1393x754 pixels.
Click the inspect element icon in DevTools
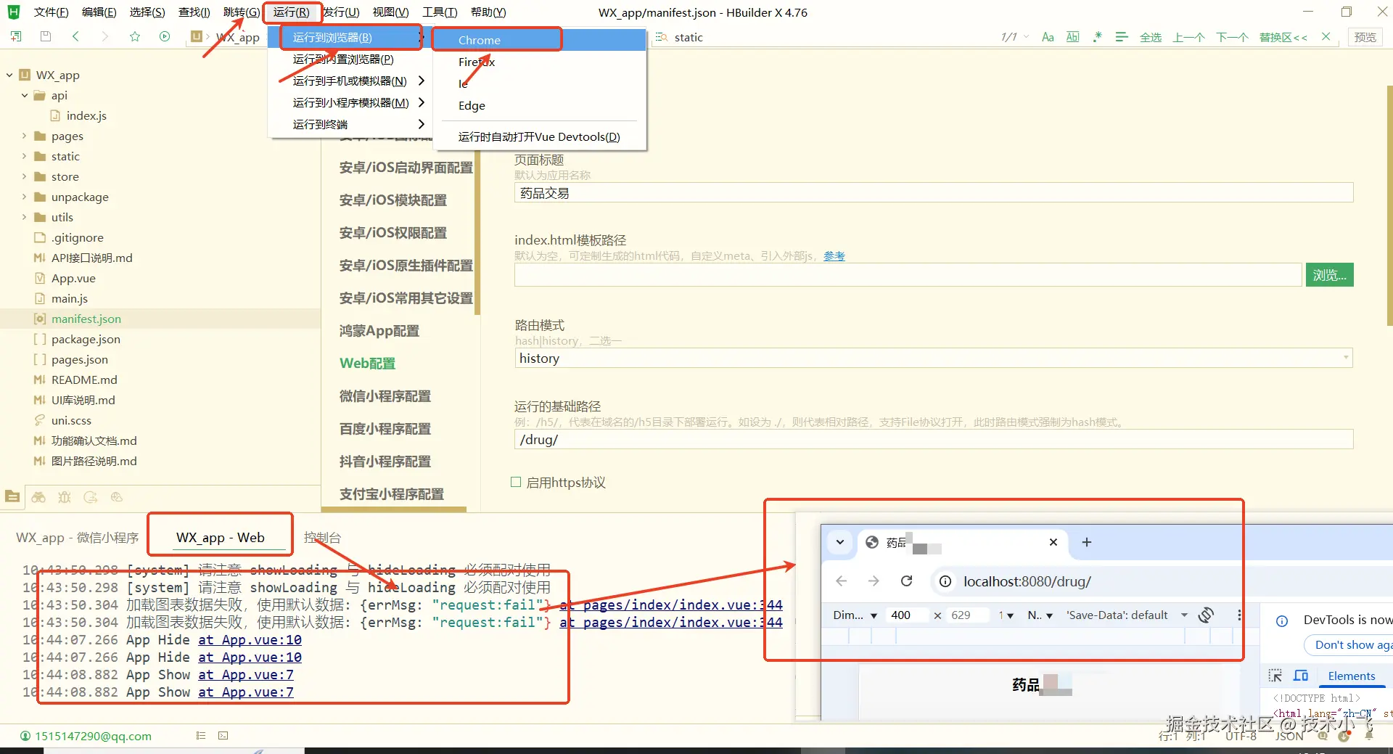tap(1275, 676)
